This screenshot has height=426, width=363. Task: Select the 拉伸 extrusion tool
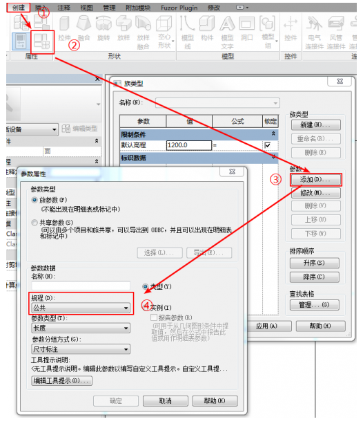click(64, 28)
